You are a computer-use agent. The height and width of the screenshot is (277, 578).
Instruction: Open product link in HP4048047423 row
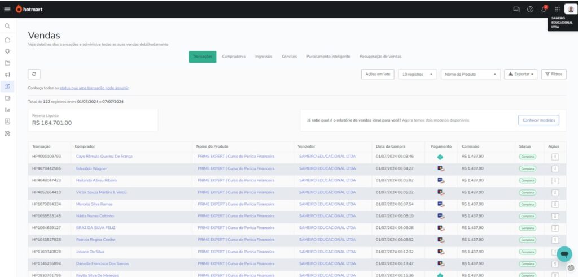(236, 180)
